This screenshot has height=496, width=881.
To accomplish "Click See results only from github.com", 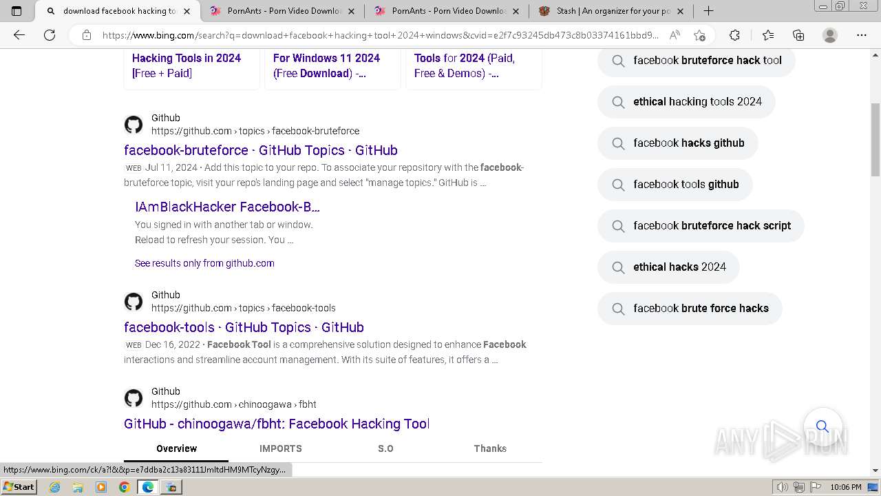I will tap(204, 263).
